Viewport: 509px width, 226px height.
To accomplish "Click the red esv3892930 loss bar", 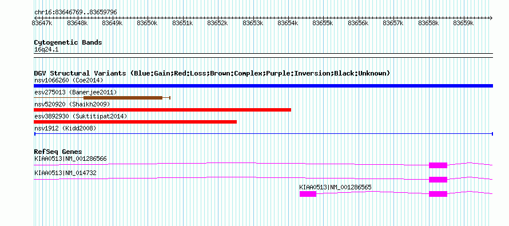I will pyautogui.click(x=136, y=122).
